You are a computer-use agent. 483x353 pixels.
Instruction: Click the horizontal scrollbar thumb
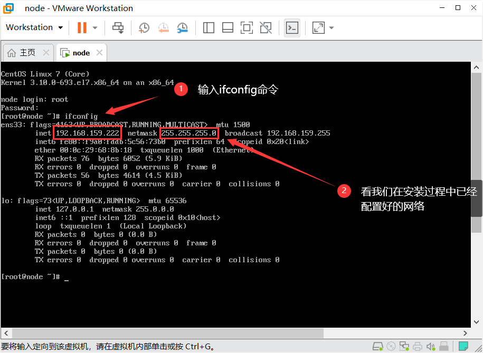pos(168,333)
